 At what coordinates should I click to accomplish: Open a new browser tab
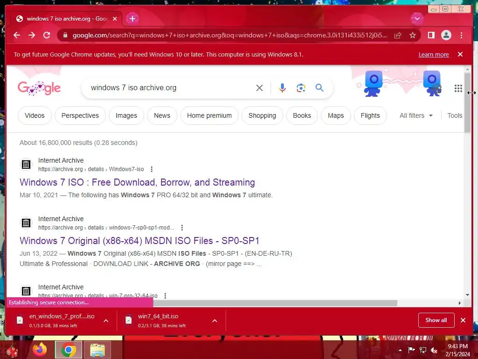[132, 19]
